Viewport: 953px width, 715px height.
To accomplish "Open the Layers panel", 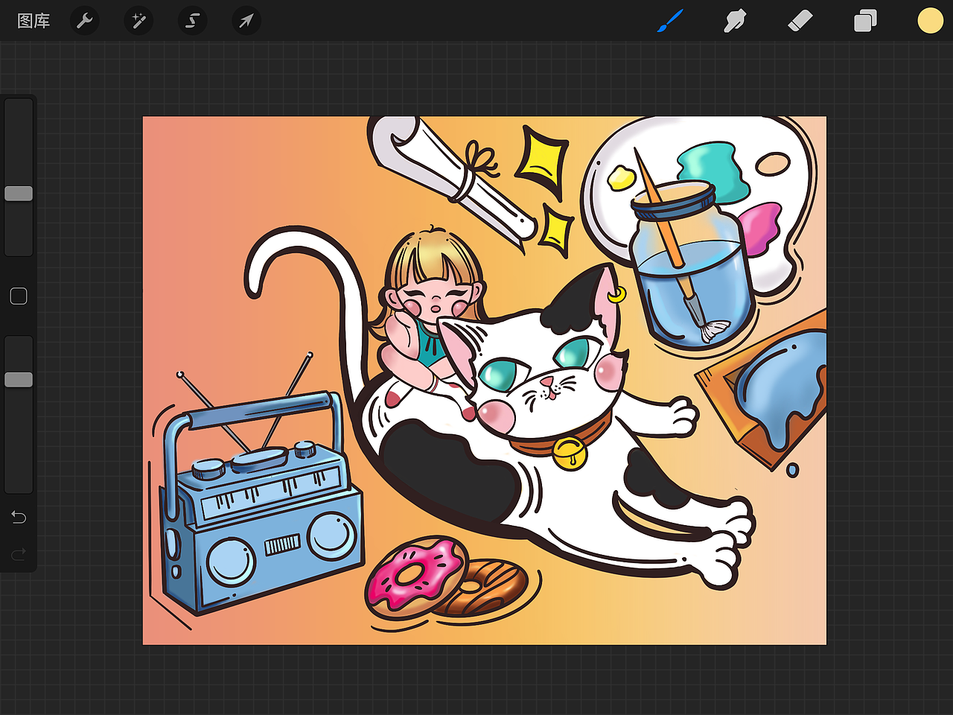I will coord(865,21).
